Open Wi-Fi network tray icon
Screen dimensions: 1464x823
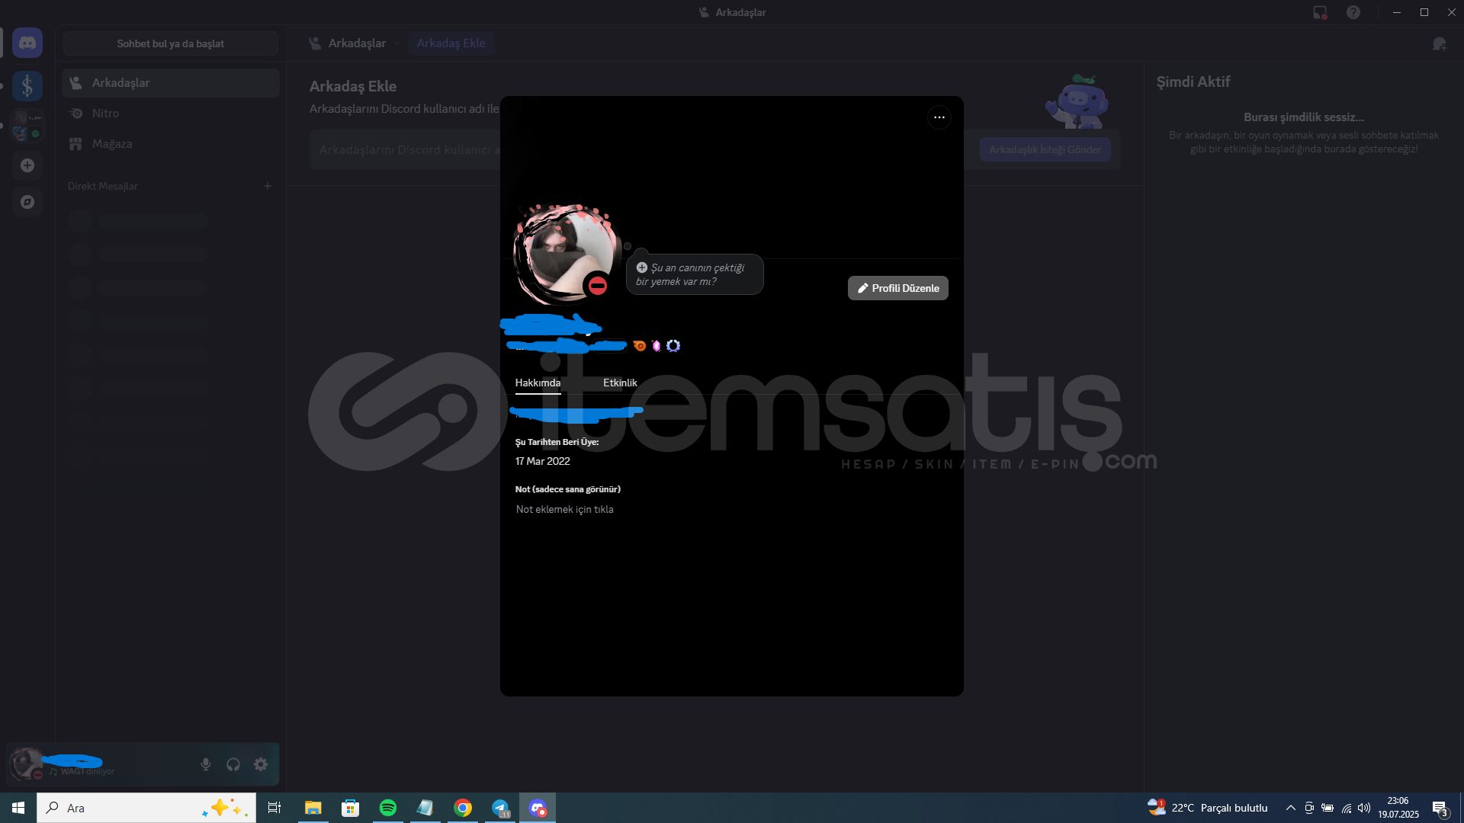click(x=1347, y=808)
